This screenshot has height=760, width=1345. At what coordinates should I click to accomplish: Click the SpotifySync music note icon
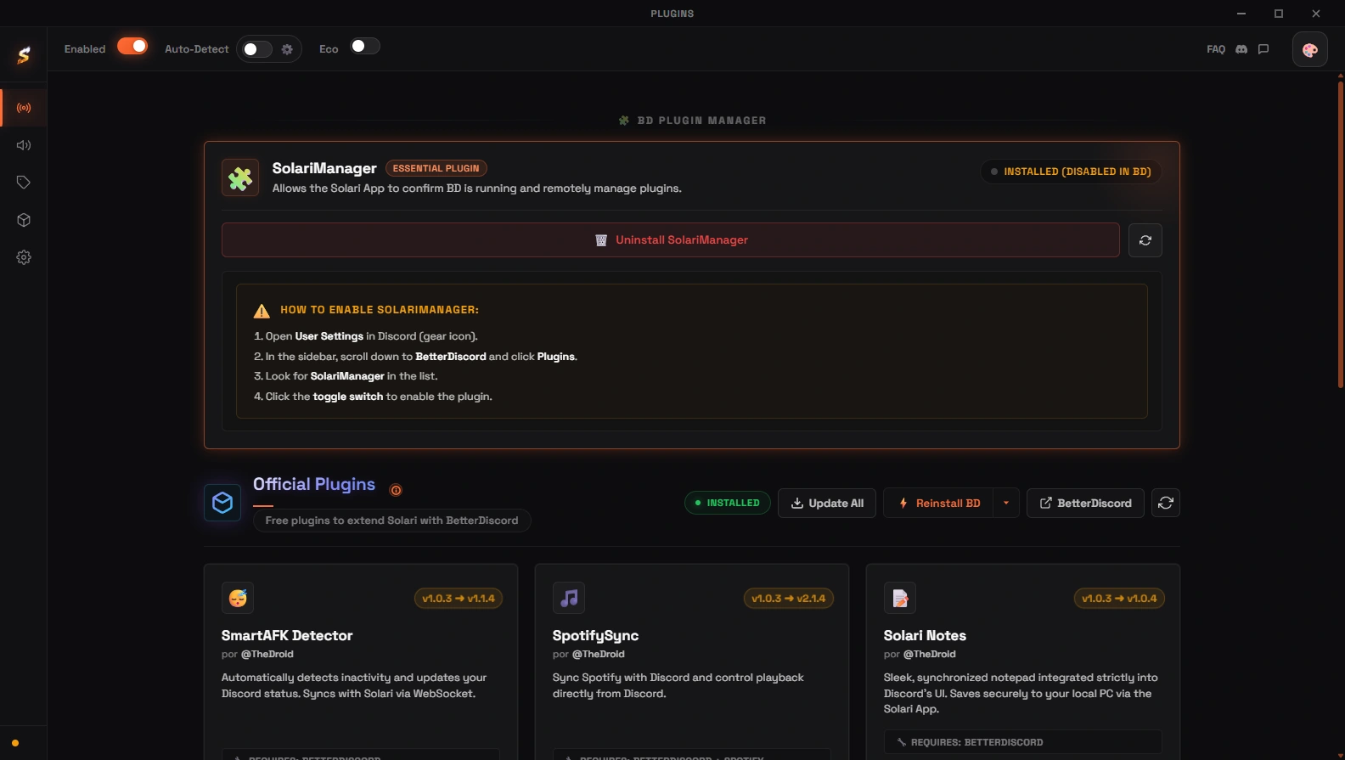click(569, 598)
